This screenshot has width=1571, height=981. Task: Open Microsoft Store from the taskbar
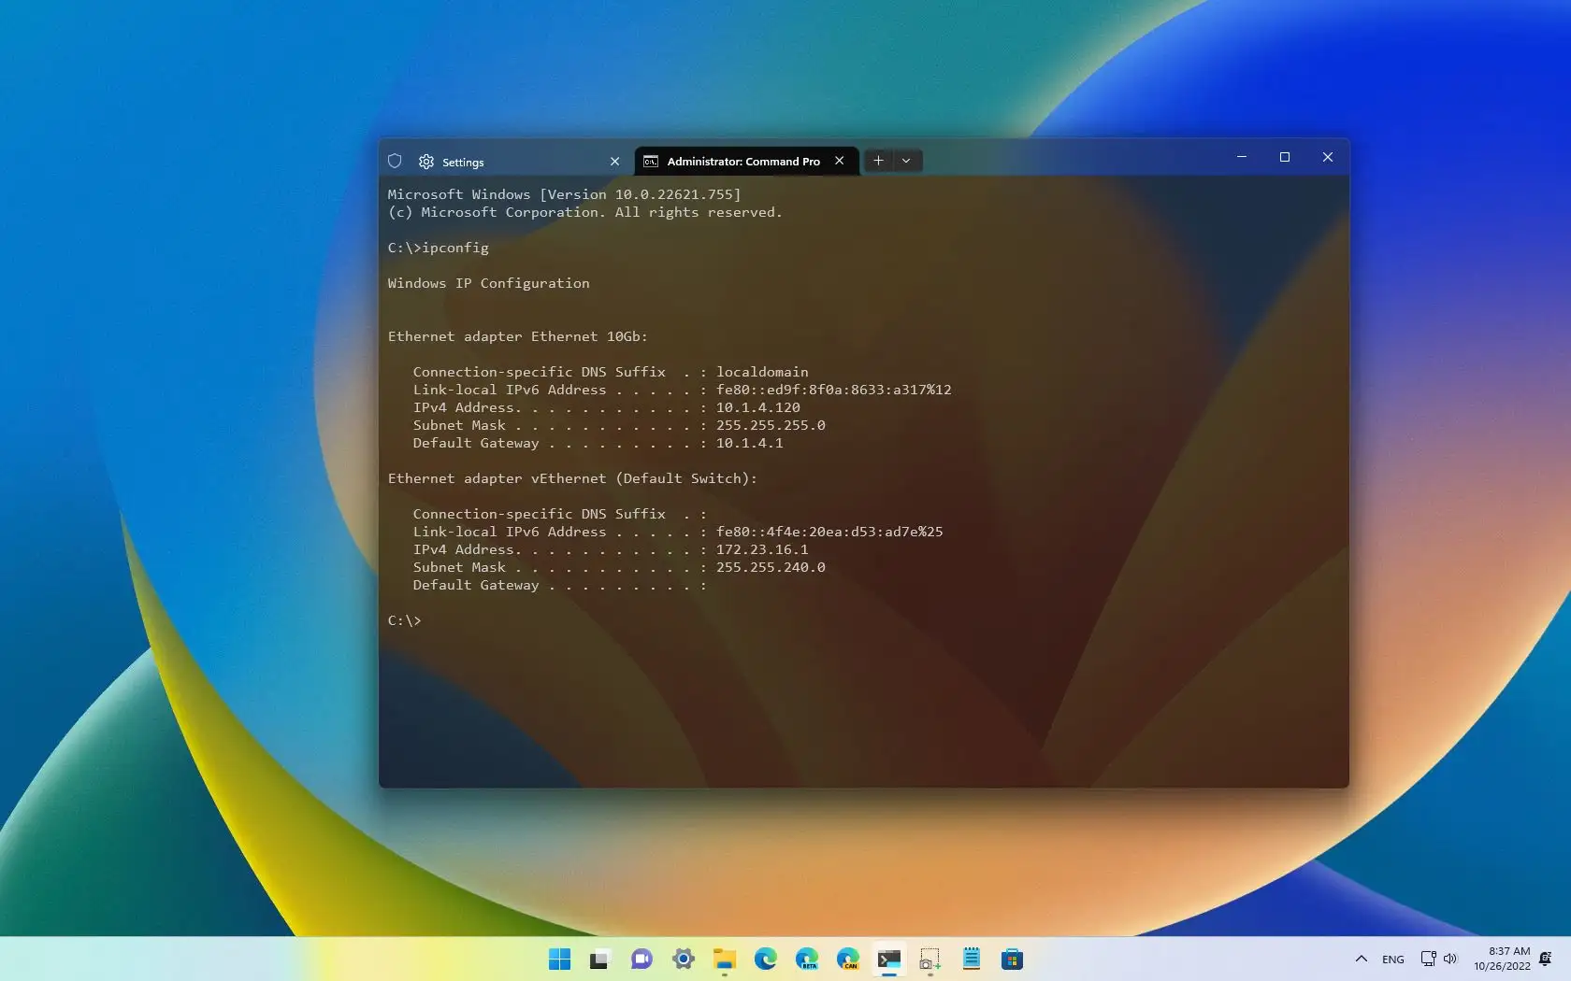pos(1012,960)
